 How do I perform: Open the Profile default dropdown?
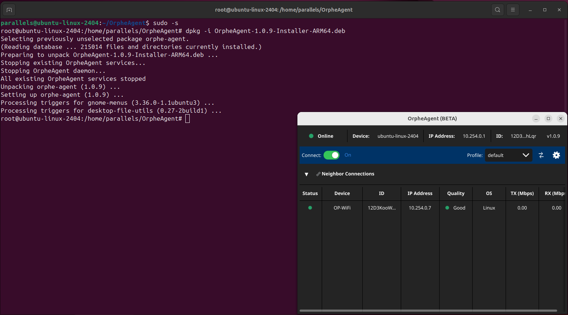click(x=508, y=155)
